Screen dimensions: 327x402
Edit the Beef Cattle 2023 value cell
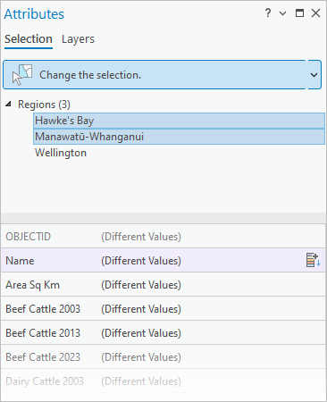141,357
